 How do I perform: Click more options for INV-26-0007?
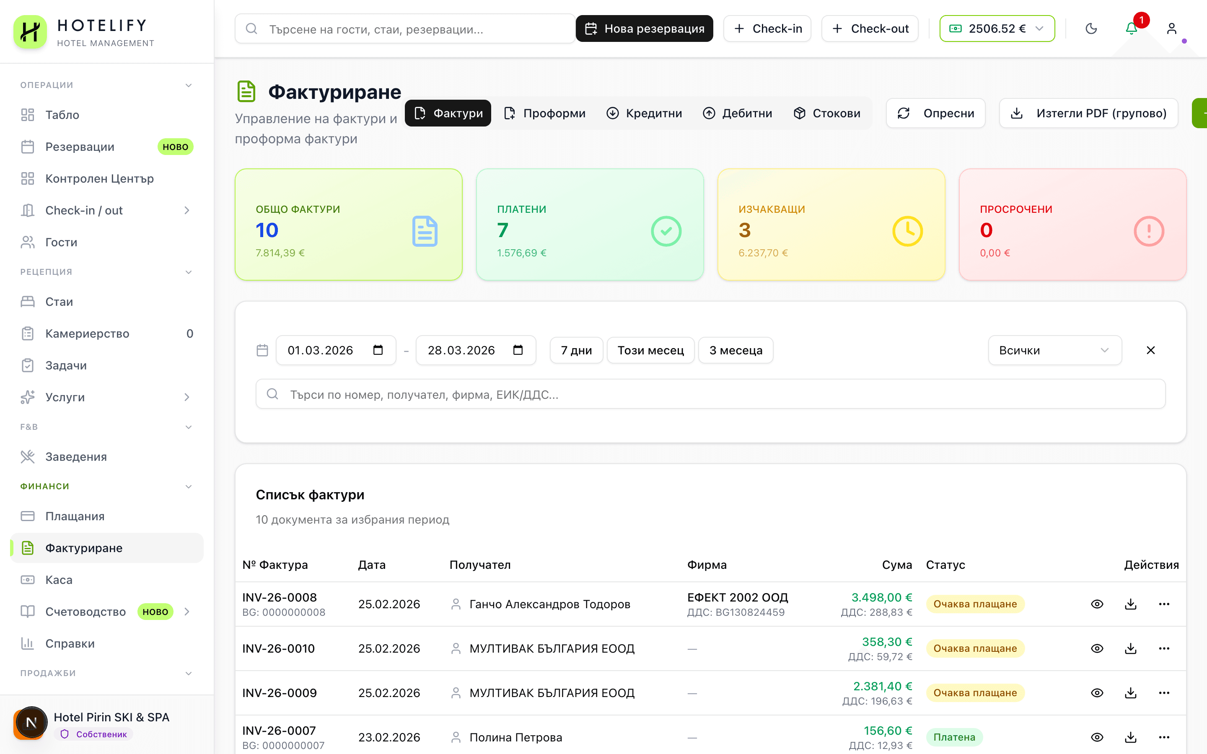1163,737
